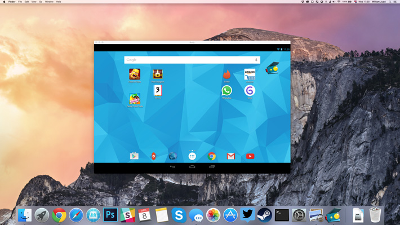Launch Steam from the dock
Viewport: 400px width, 225px height.
pyautogui.click(x=265, y=215)
